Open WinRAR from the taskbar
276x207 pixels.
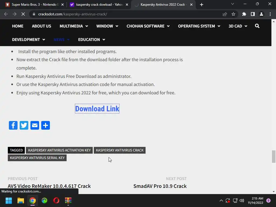click(68, 201)
